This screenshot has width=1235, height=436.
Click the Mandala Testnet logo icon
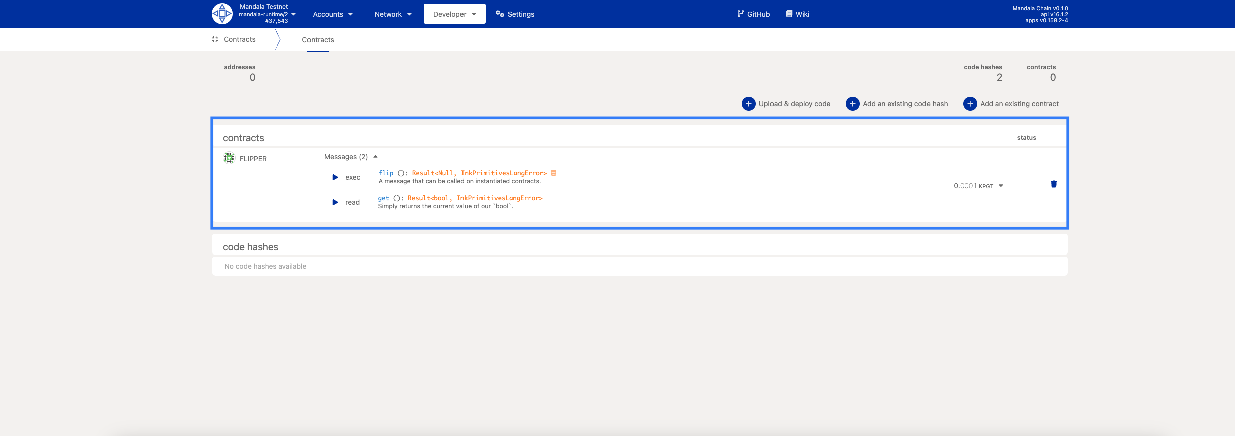(x=222, y=14)
